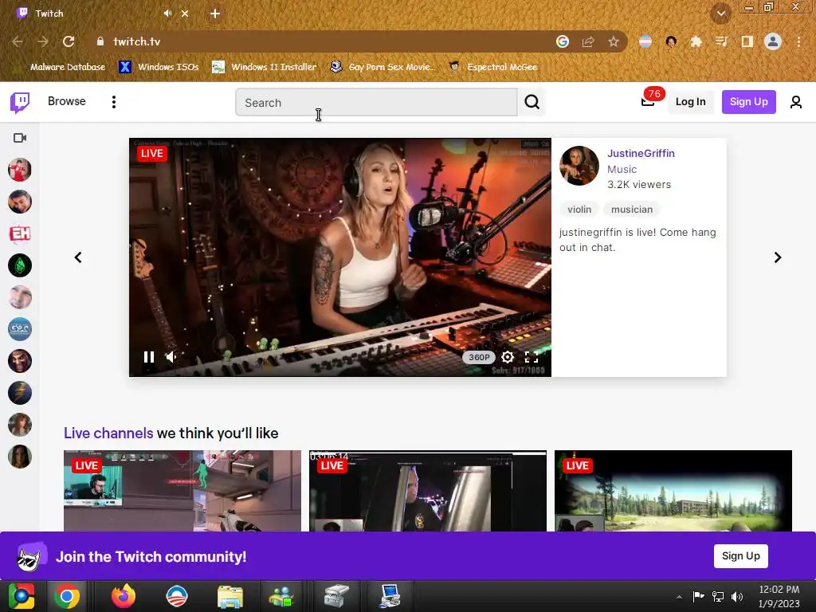This screenshot has width=816, height=612.
Task: Show hidden system tray icons
Action: 679,597
